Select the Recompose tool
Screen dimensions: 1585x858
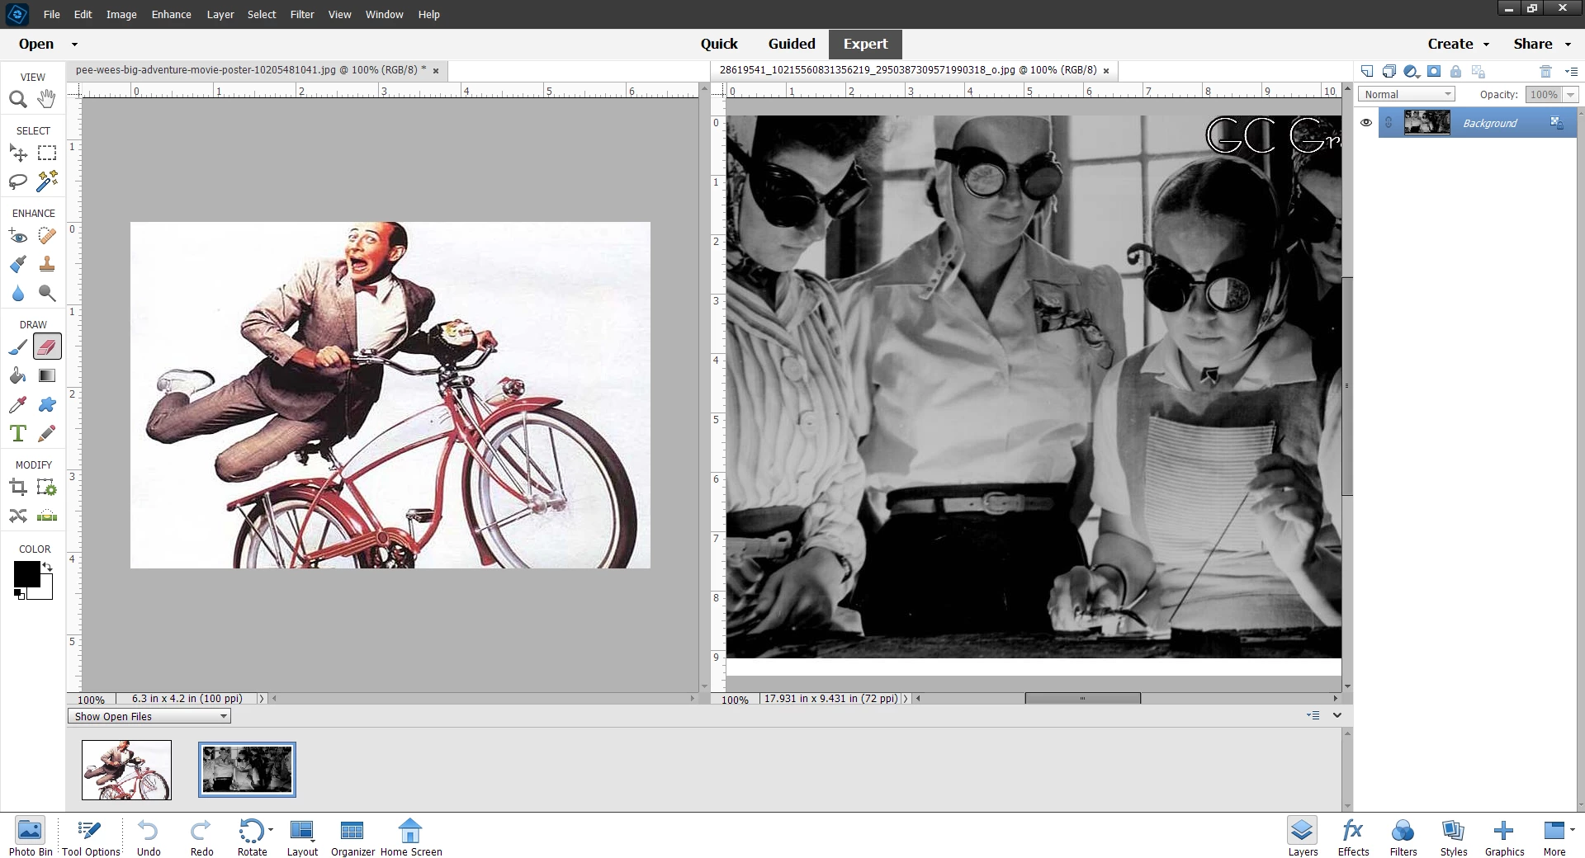(47, 488)
